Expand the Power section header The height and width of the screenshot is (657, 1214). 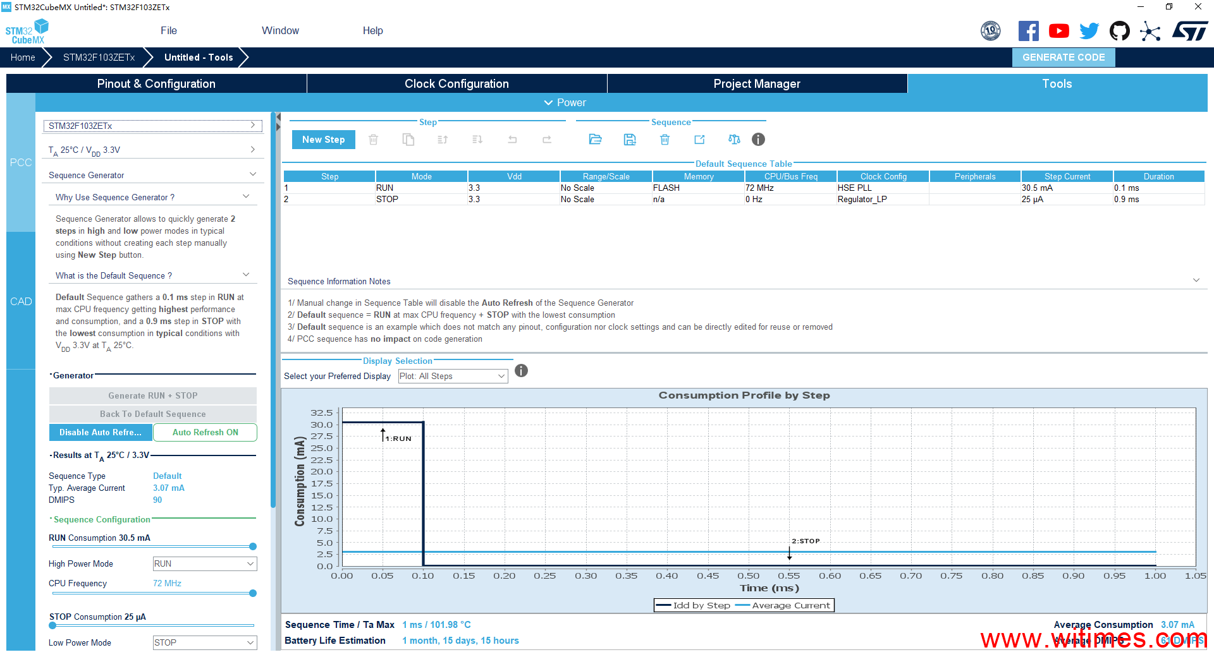[x=565, y=102]
